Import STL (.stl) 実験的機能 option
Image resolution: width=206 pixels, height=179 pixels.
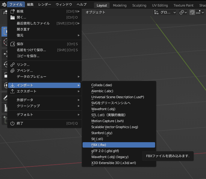[119, 115]
